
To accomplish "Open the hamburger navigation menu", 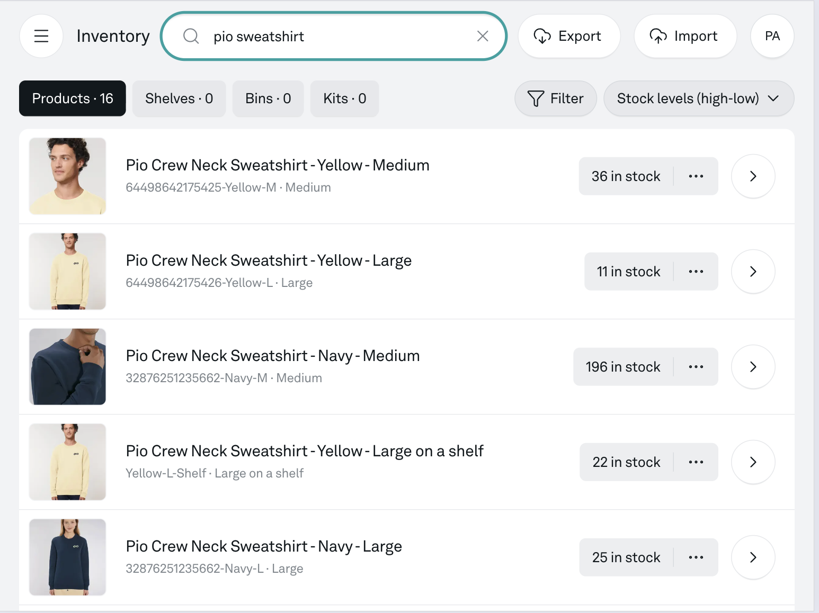I will coord(41,36).
